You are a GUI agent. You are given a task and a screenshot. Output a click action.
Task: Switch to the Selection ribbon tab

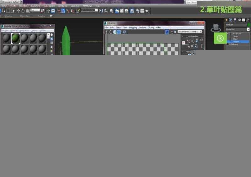[x=8, y=16]
